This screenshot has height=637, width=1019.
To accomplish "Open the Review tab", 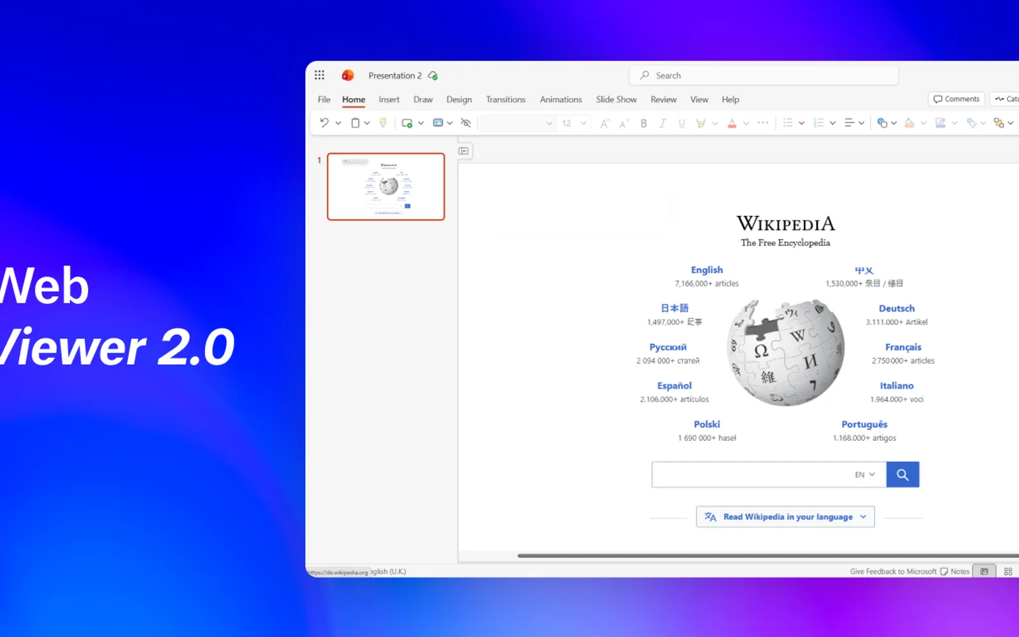I will click(x=664, y=99).
